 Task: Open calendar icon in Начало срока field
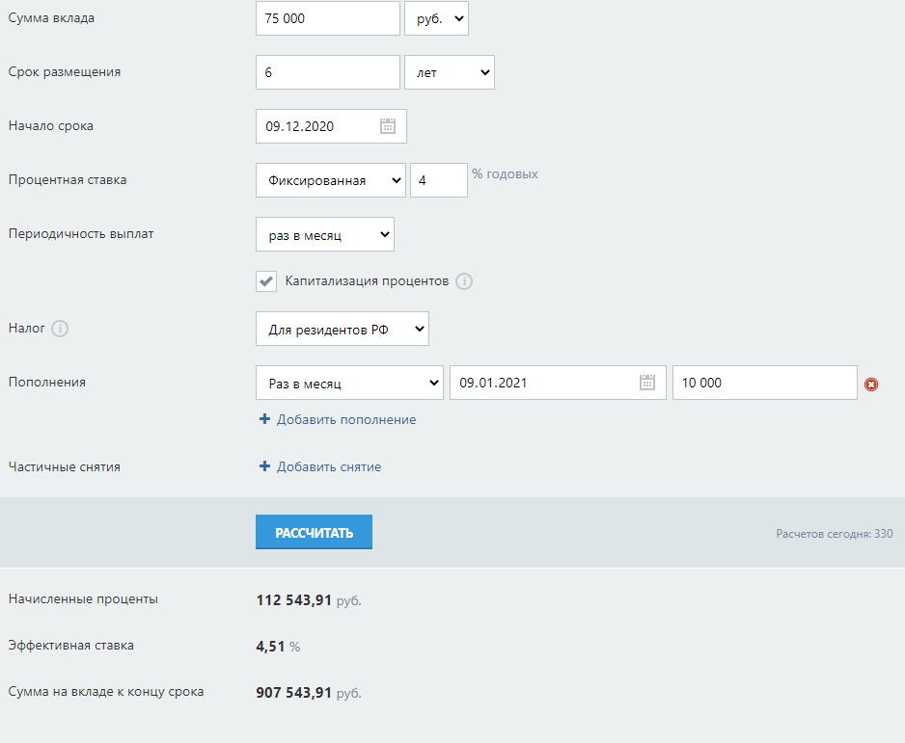click(x=388, y=126)
